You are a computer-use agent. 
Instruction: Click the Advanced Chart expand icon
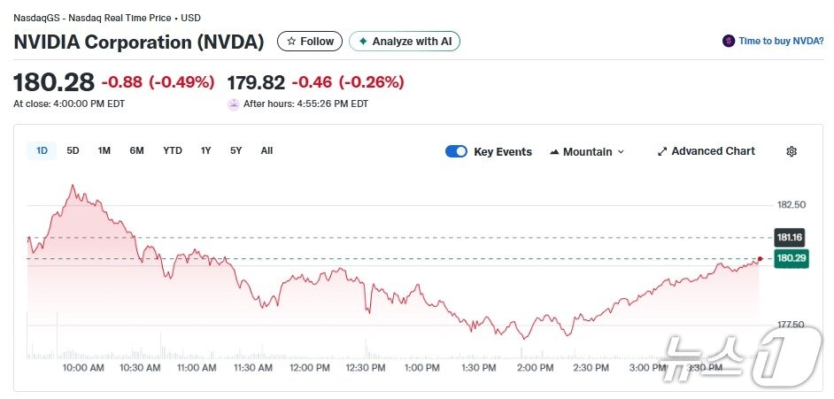click(661, 151)
